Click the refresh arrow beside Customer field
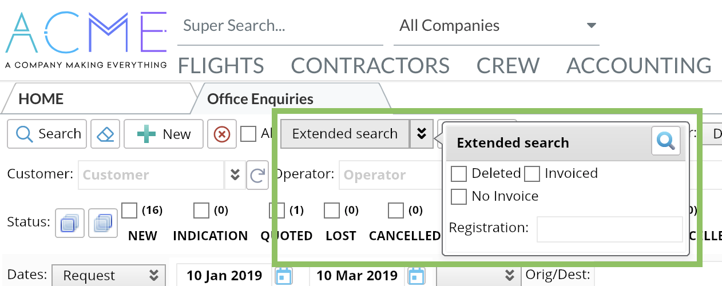This screenshot has width=722, height=286. pyautogui.click(x=257, y=175)
